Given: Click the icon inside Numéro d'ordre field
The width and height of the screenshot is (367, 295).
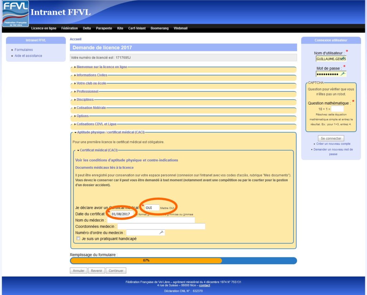Looking at the screenshot, I should pos(162,233).
